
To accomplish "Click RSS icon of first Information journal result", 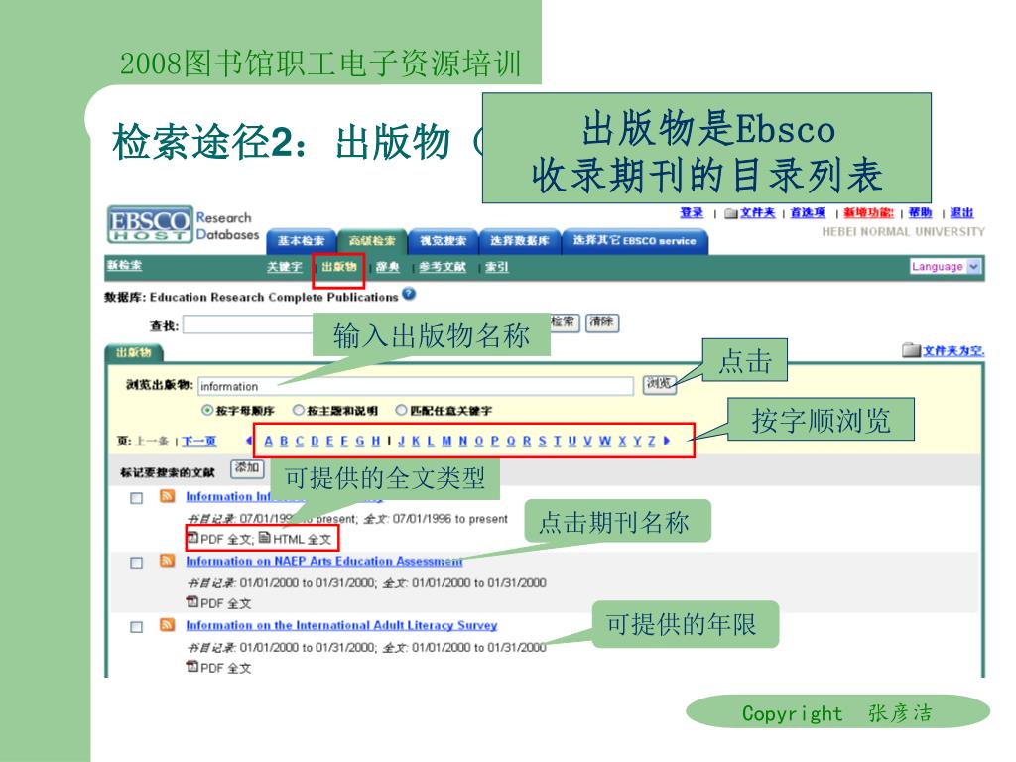I will pyautogui.click(x=167, y=496).
